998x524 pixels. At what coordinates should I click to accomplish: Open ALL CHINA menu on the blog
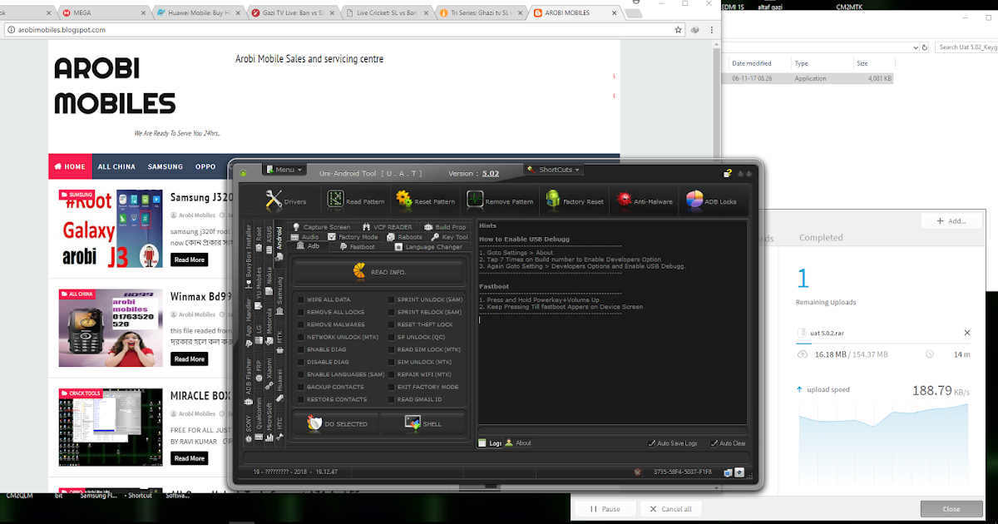116,166
